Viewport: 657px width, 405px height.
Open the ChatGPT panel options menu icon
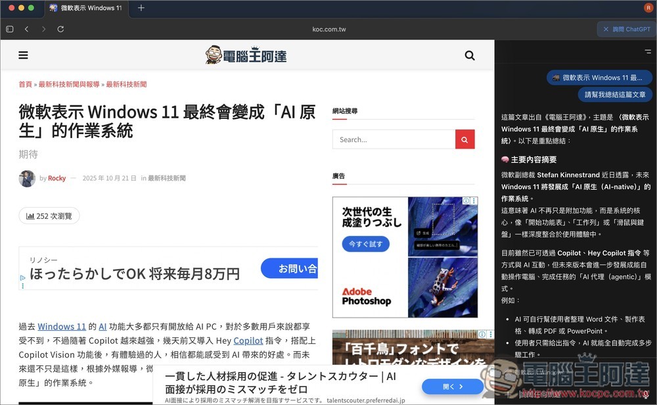[x=648, y=51]
